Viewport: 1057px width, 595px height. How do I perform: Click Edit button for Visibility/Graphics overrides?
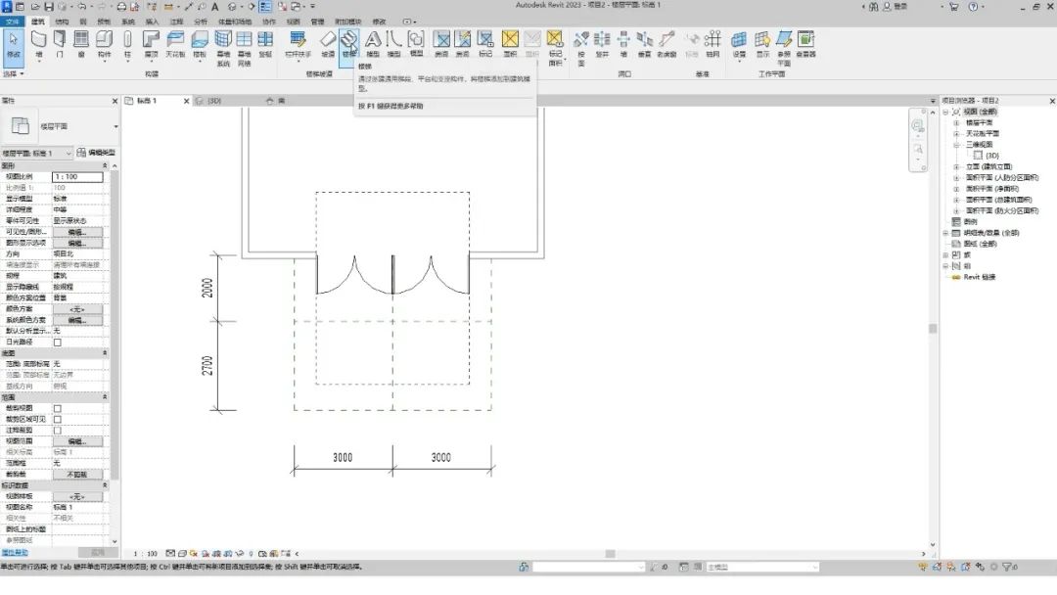[77, 232]
